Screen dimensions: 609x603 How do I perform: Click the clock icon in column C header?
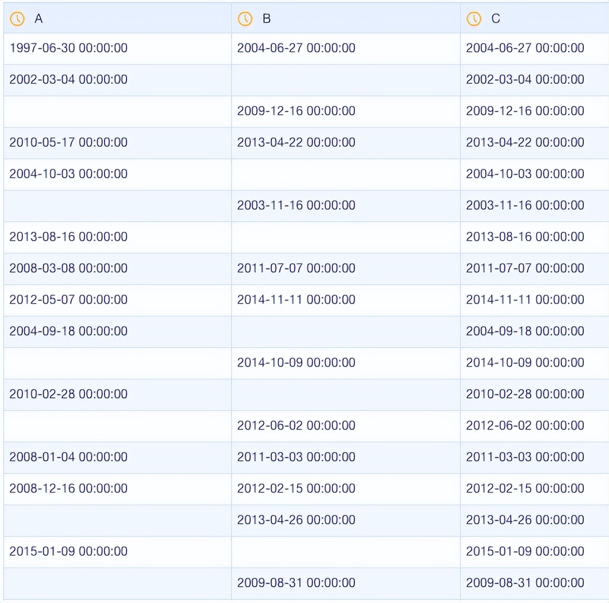474,19
